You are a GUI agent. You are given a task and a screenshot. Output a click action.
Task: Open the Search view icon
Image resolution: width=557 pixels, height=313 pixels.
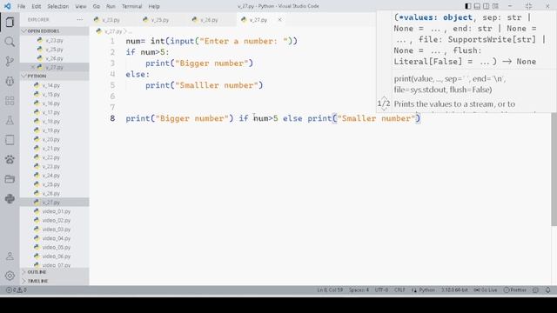click(10, 42)
